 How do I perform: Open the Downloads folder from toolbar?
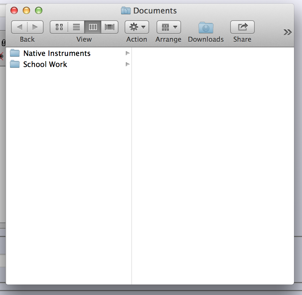[x=206, y=28]
